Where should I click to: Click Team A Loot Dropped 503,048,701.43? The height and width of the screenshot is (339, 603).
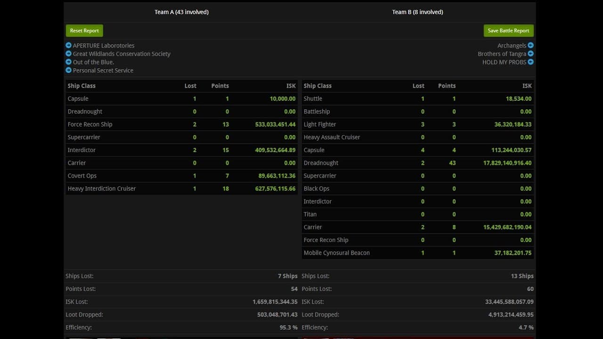click(277, 315)
